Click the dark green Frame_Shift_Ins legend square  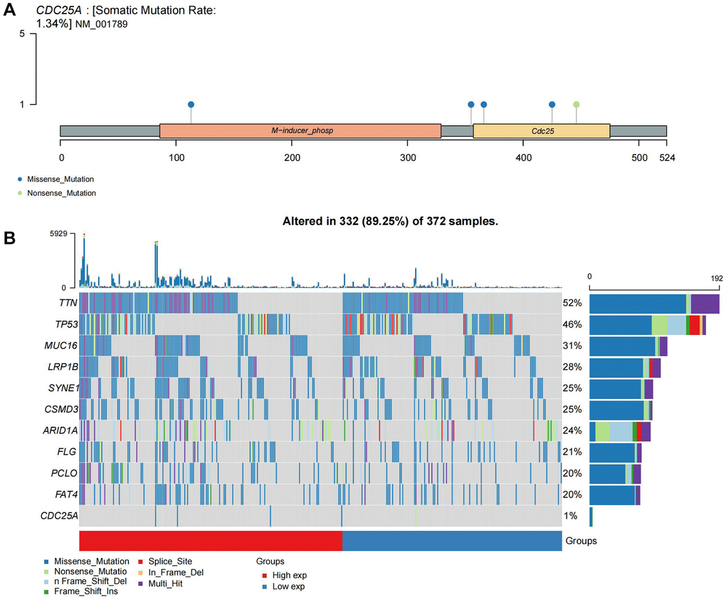tap(48, 592)
